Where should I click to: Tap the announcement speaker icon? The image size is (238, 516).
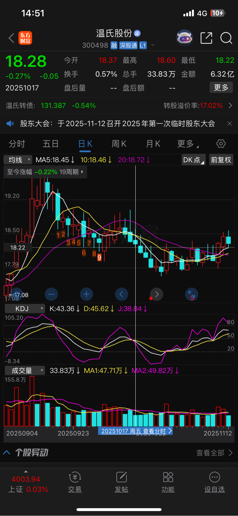coord(10,123)
